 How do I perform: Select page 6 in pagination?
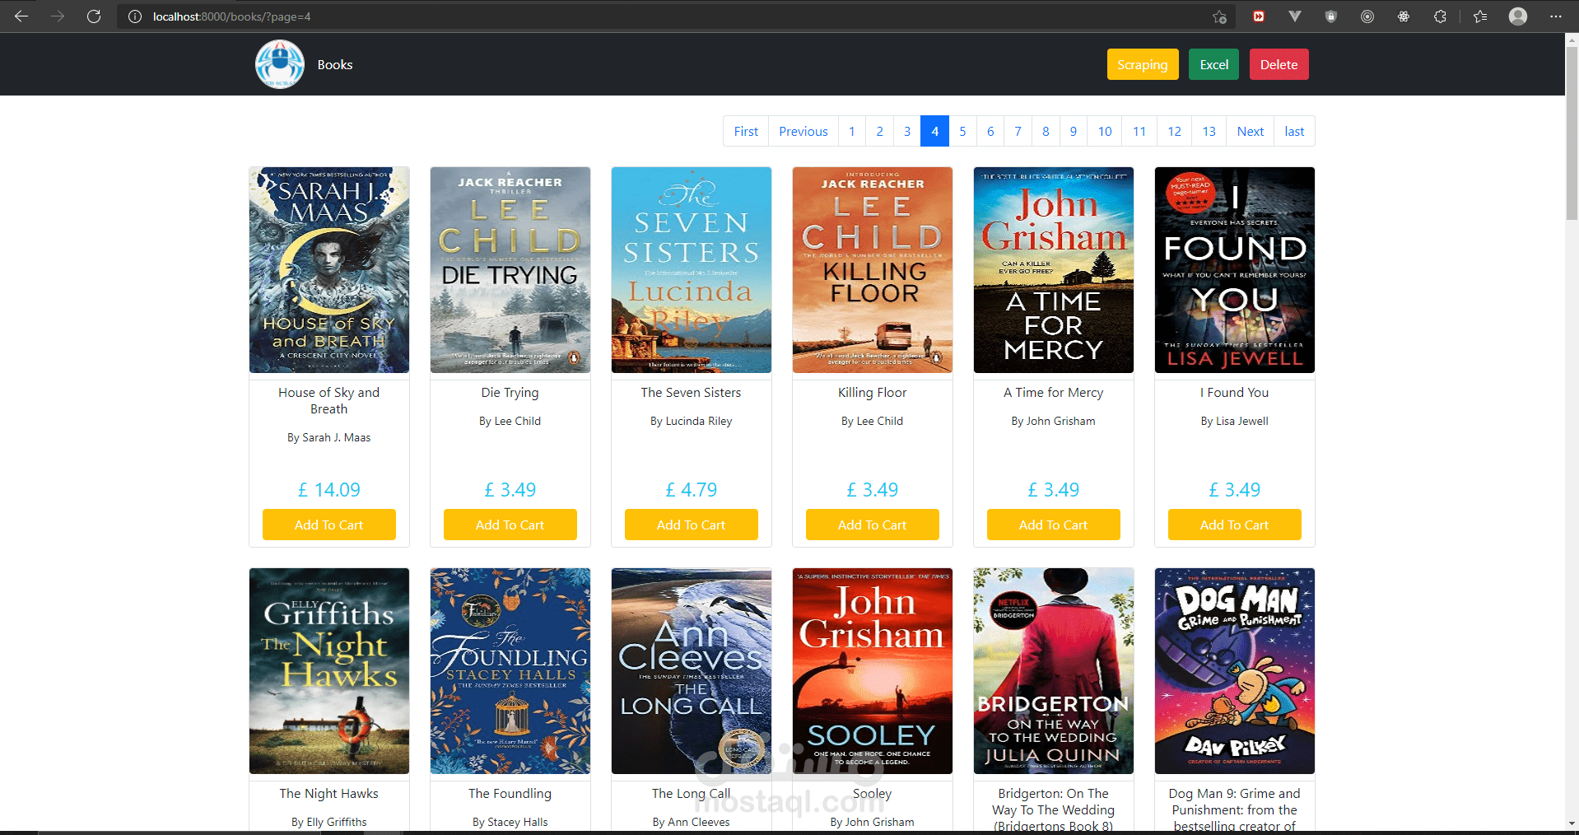[x=990, y=131]
